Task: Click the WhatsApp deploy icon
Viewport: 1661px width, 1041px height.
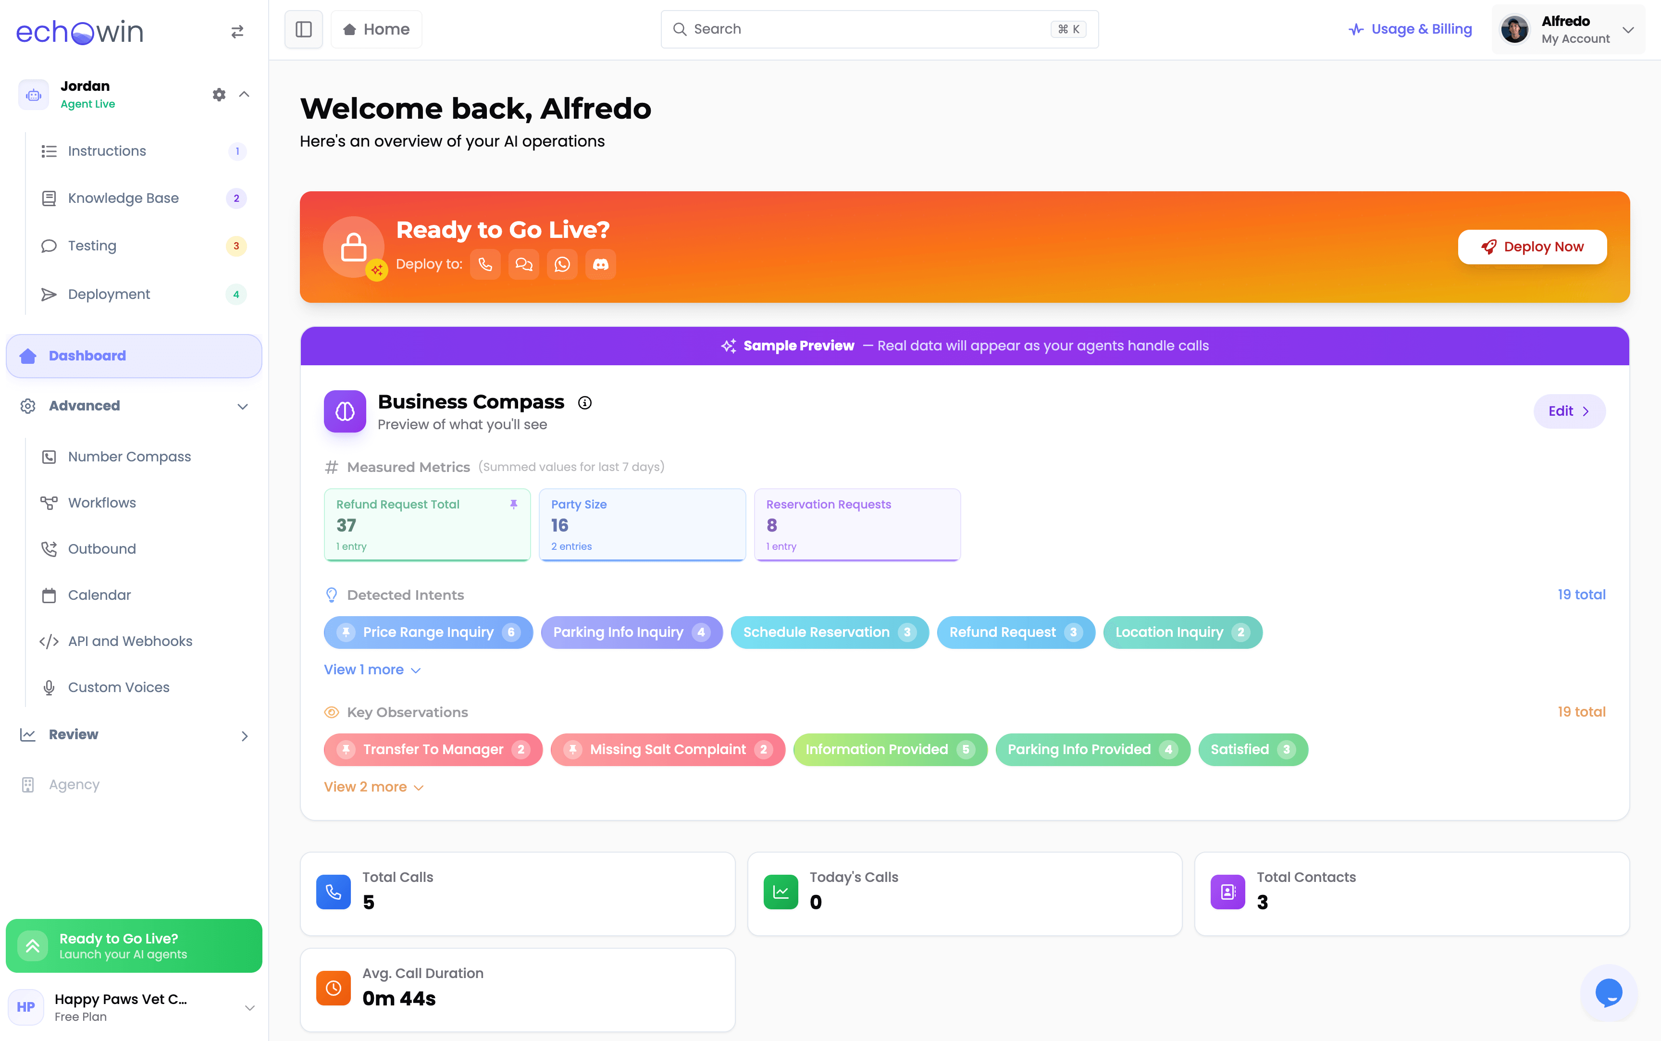Action: [x=562, y=264]
